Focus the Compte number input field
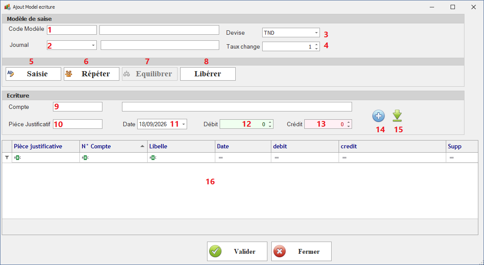 coord(77,107)
